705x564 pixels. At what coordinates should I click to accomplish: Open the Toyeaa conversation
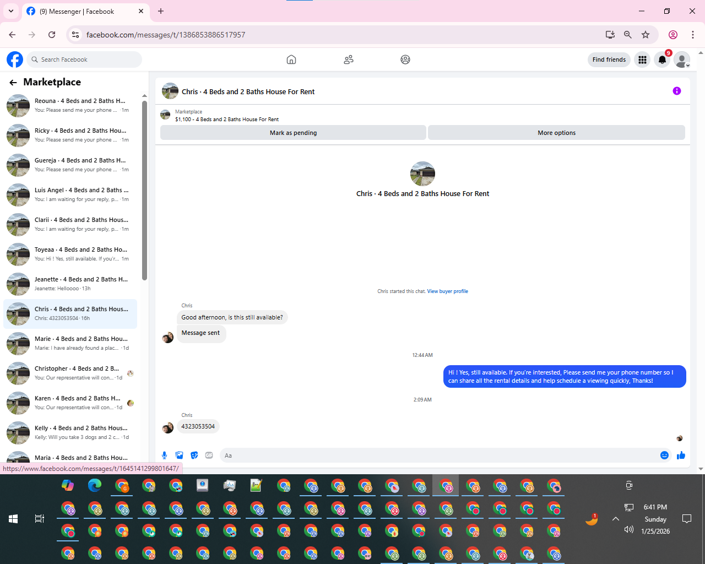coord(70,254)
